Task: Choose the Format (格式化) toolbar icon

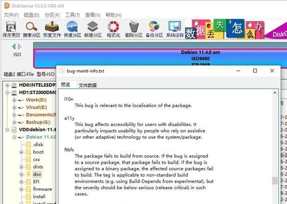Action: click(114, 29)
